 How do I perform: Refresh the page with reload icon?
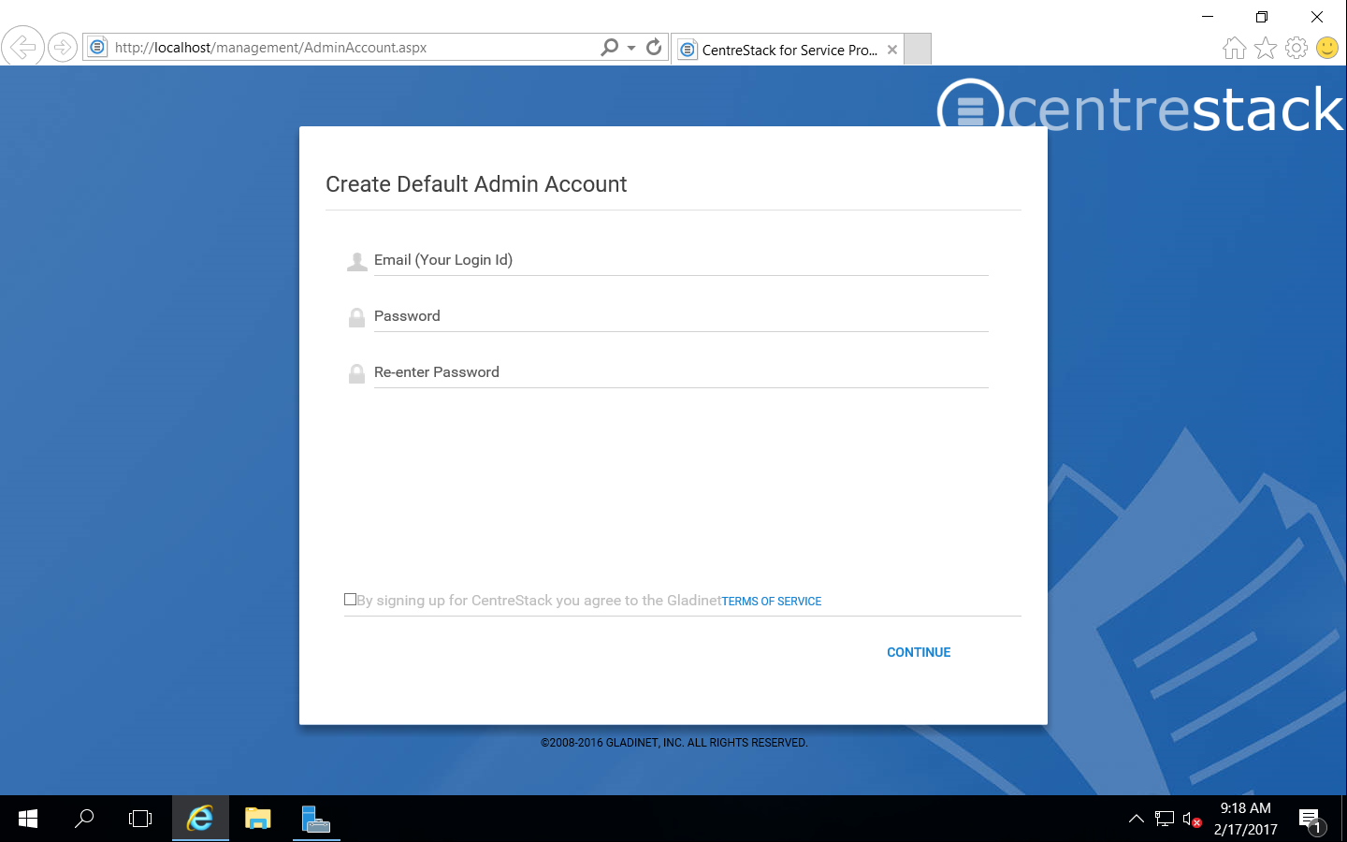click(x=654, y=47)
